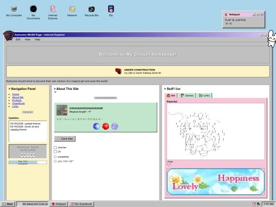Click the profile avatar image of CHUUUU
The width and height of the screenshot is (276, 207).
point(62,110)
